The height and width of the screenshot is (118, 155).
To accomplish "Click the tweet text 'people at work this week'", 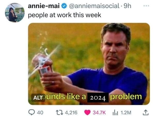I will click(x=65, y=15).
